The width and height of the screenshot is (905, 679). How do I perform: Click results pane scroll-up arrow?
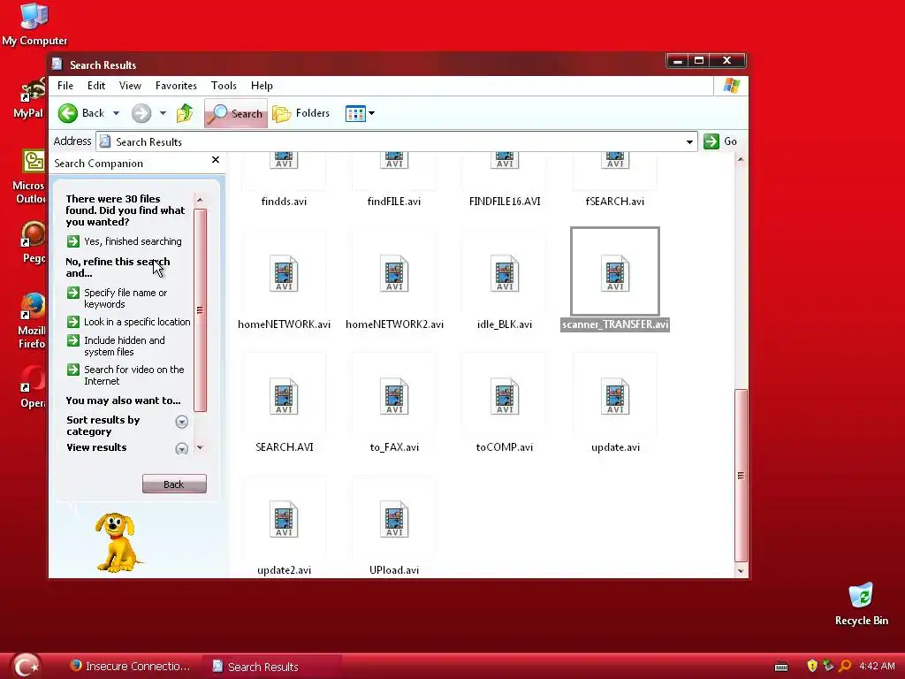(x=741, y=159)
